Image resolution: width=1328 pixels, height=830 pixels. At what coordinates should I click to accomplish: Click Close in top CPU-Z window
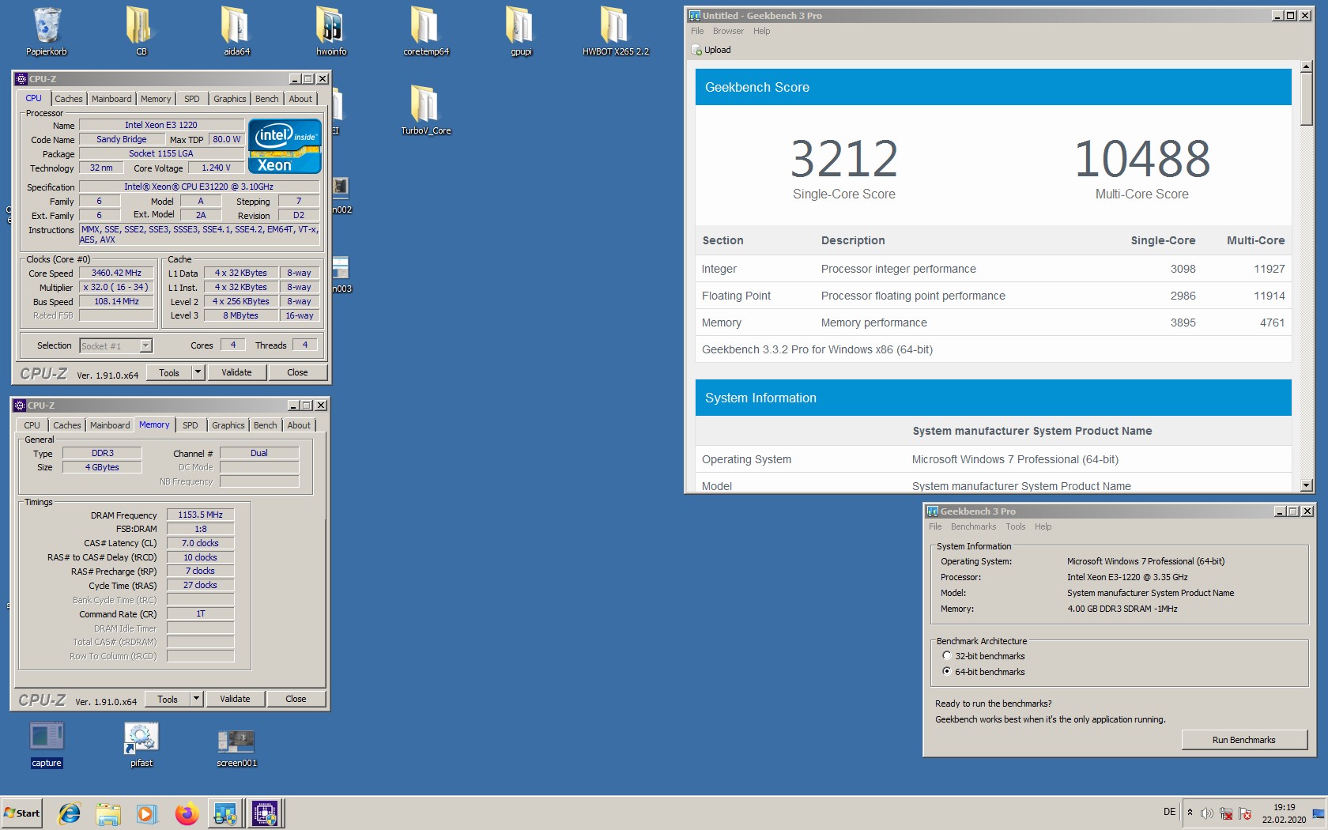click(297, 372)
